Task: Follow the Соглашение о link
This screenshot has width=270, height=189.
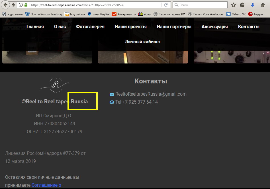Action: 46,185
